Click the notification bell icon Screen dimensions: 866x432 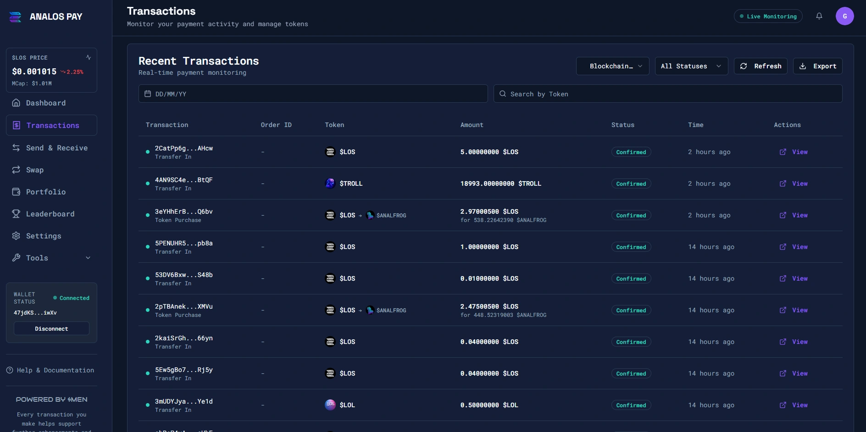pos(819,16)
